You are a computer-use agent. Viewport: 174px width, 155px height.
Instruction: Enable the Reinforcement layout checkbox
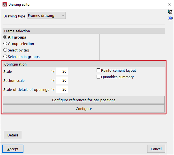point(99,70)
